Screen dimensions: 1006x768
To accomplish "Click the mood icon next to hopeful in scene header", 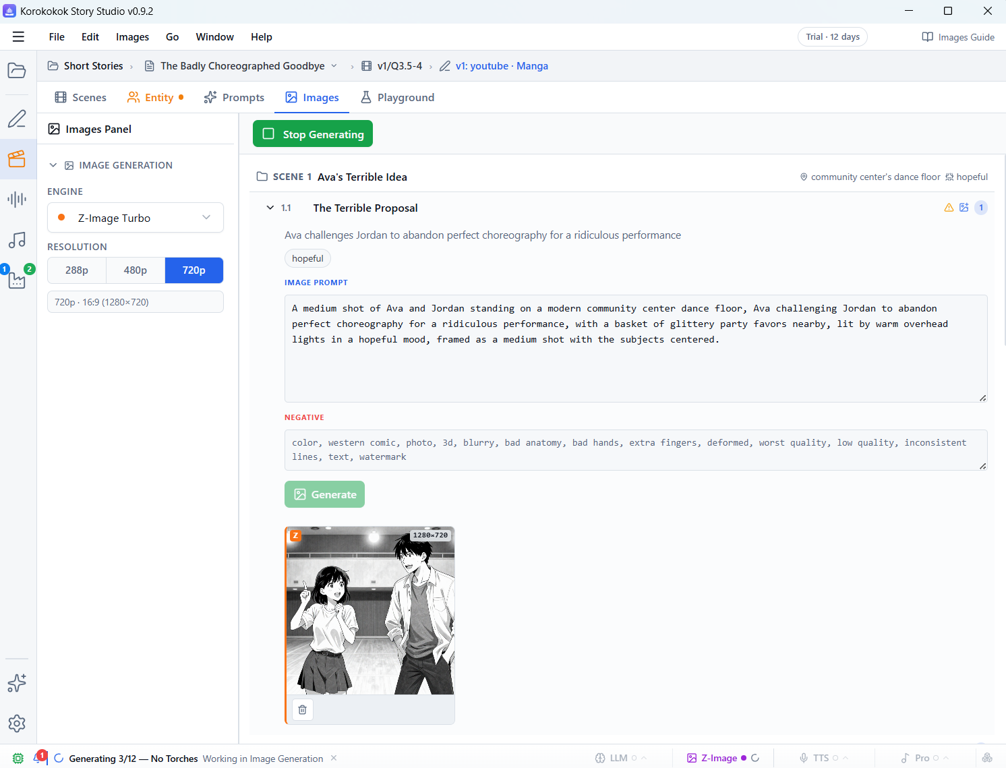I will pos(949,177).
